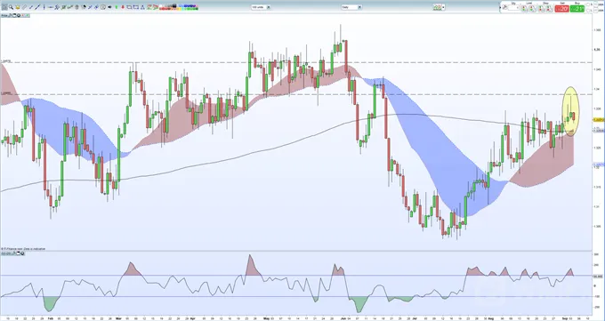Select the vertical line drawing tool

(x=44, y=7)
